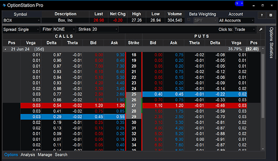Switch to the Analysis tab
The image size is (278, 161).
pos(28,155)
